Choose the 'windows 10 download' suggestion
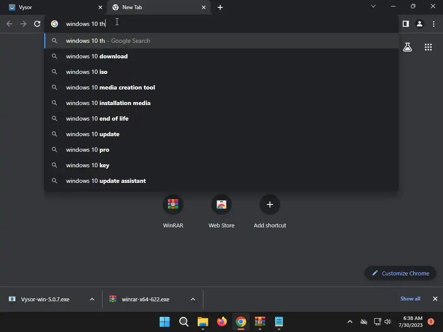443x332 pixels. pos(221,56)
